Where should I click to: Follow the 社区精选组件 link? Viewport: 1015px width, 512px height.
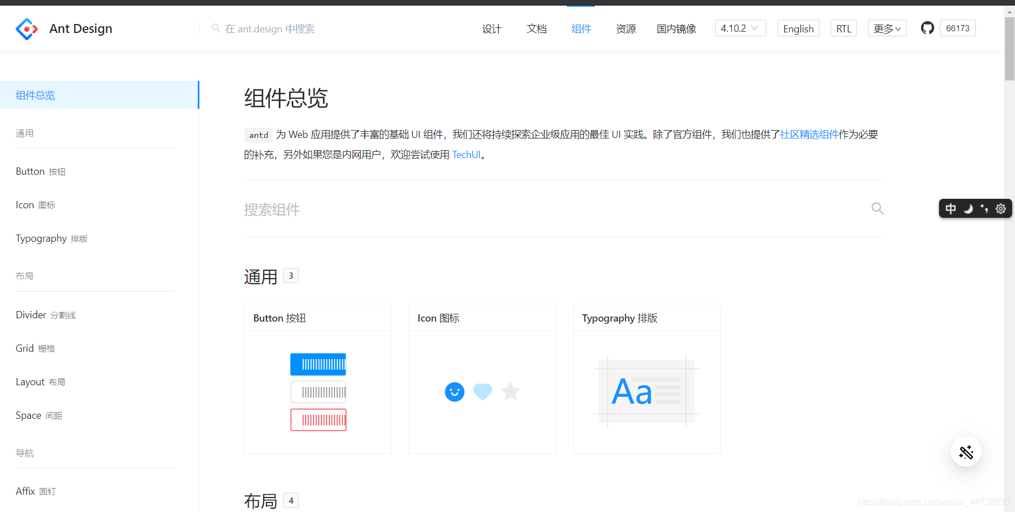tap(809, 135)
